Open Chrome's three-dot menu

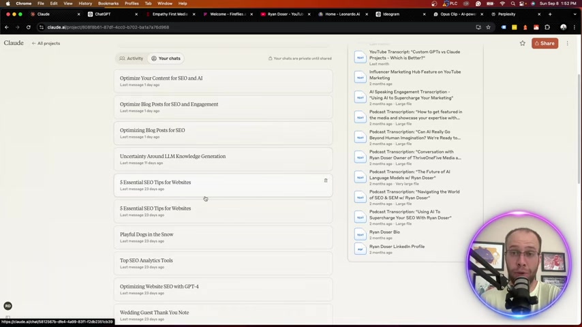coord(575,27)
